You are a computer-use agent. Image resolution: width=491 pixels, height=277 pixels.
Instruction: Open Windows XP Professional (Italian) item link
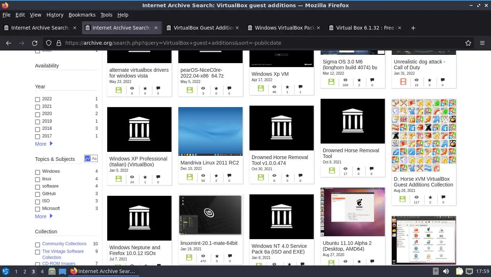click(x=138, y=162)
